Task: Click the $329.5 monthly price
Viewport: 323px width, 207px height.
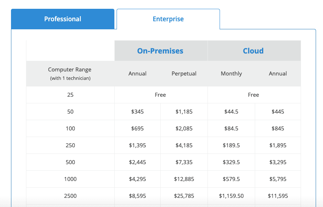Action: click(231, 162)
